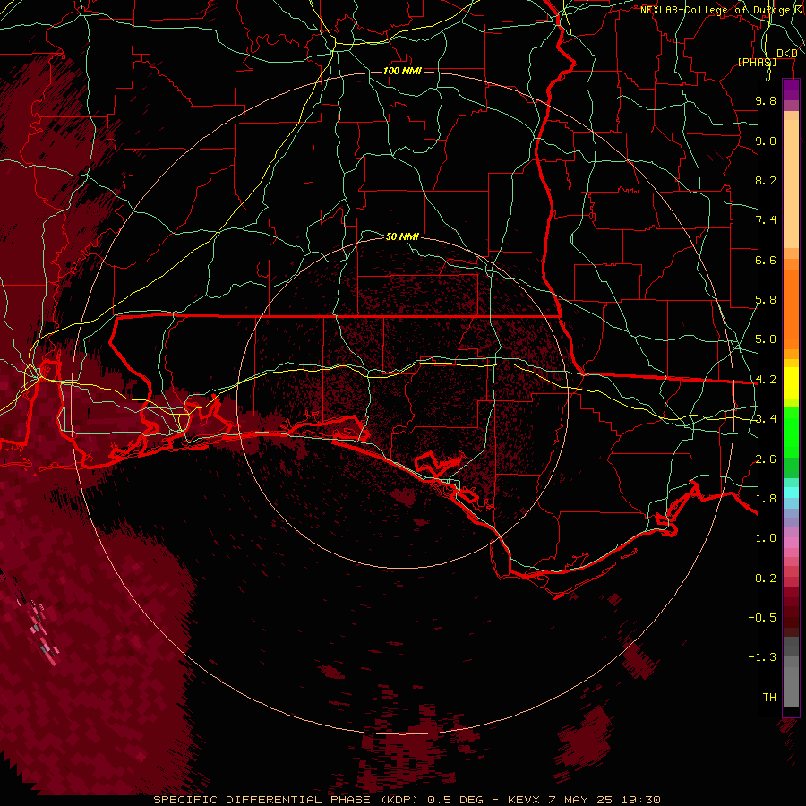The height and width of the screenshot is (806, 806).
Task: Click the 6.6 value on the scale
Action: pyautogui.click(x=766, y=260)
